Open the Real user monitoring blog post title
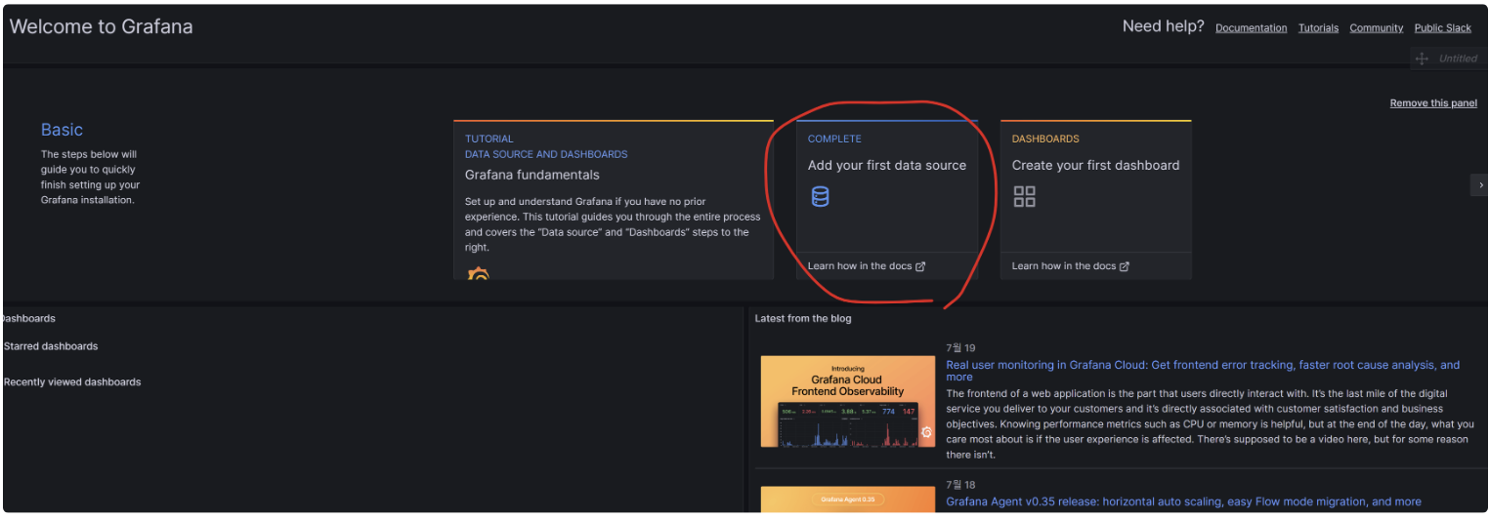 click(1203, 371)
